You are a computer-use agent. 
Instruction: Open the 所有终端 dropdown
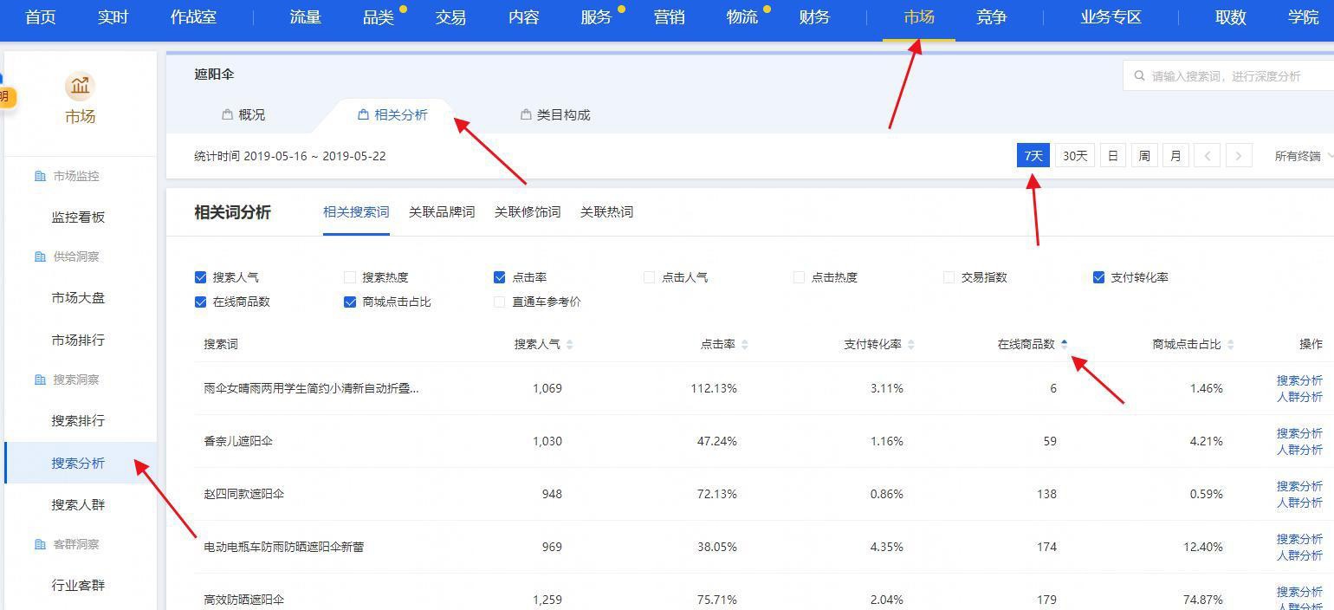tap(1303, 156)
